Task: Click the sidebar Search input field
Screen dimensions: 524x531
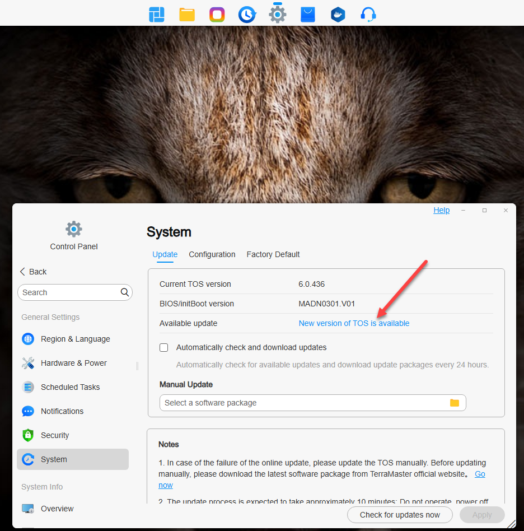Action: 68,292
